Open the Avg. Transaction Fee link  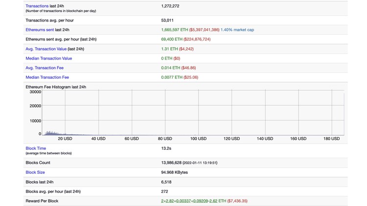click(44, 68)
